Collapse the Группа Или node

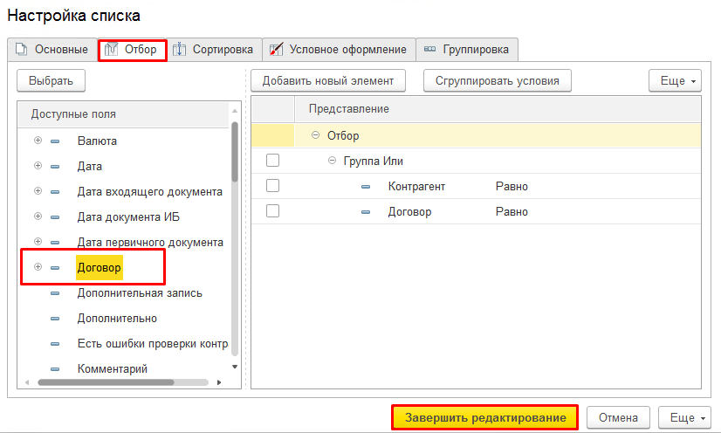333,161
